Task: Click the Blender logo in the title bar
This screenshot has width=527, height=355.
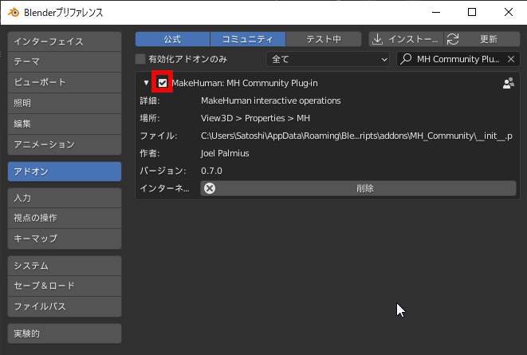Action: pyautogui.click(x=14, y=13)
